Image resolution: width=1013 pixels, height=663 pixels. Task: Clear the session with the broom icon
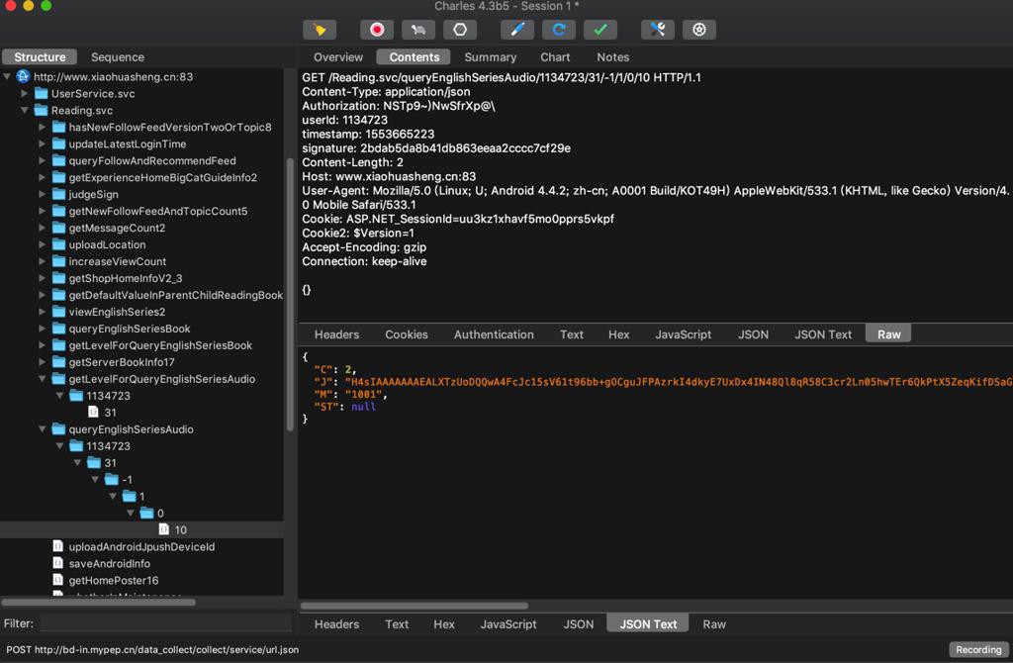320,30
